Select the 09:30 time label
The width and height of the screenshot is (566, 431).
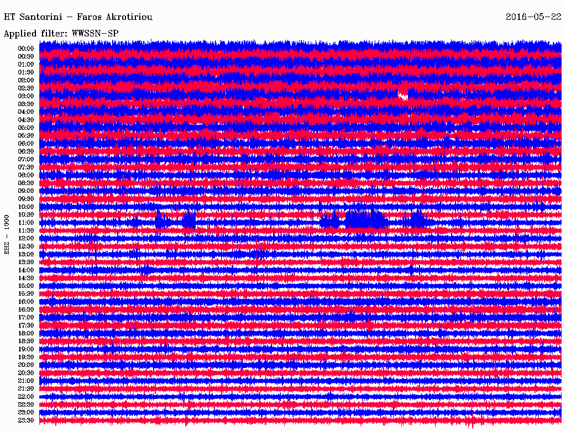(26, 199)
